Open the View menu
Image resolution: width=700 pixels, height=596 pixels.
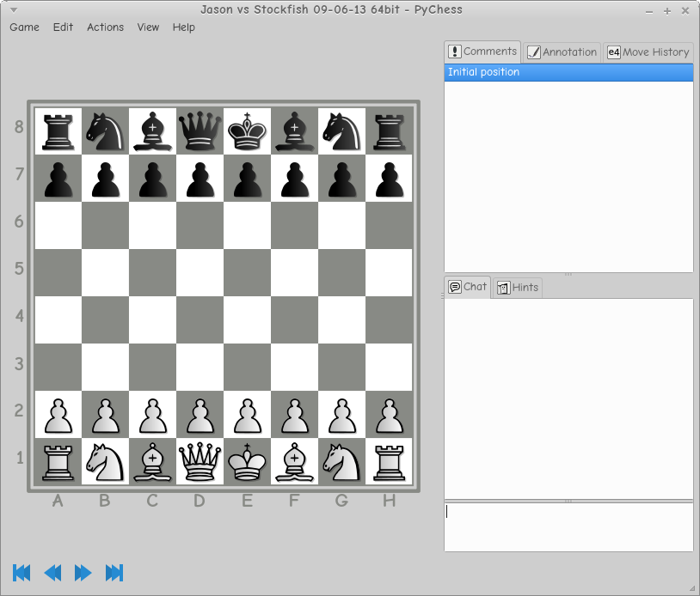[148, 27]
